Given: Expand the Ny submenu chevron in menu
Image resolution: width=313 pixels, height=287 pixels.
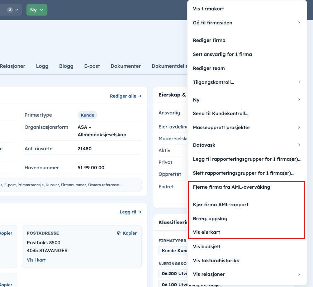Looking at the screenshot, I should (299, 99).
